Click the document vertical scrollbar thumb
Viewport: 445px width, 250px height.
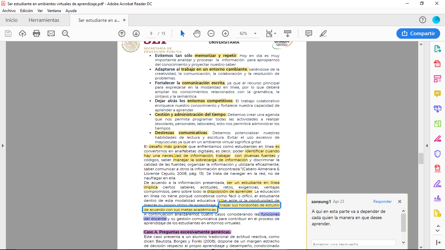(421, 159)
